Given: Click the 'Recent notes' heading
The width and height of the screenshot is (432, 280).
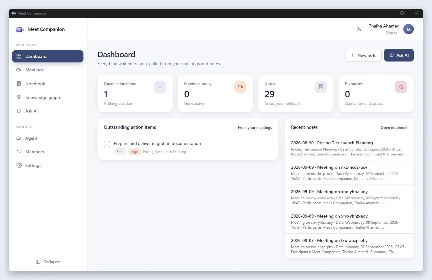Looking at the screenshot, I should (x=304, y=127).
